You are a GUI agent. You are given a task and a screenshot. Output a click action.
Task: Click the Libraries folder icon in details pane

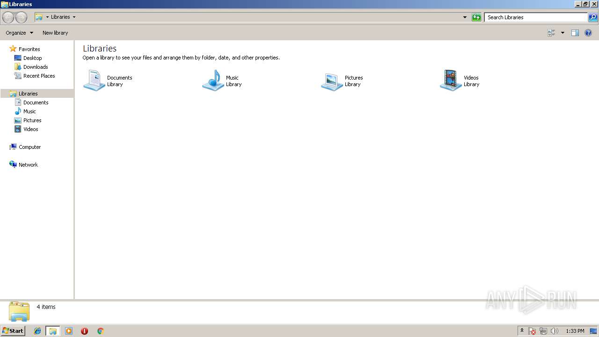19,312
